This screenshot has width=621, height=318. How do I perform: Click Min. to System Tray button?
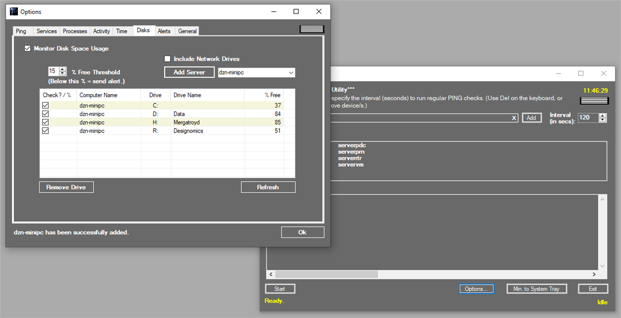[x=537, y=289]
